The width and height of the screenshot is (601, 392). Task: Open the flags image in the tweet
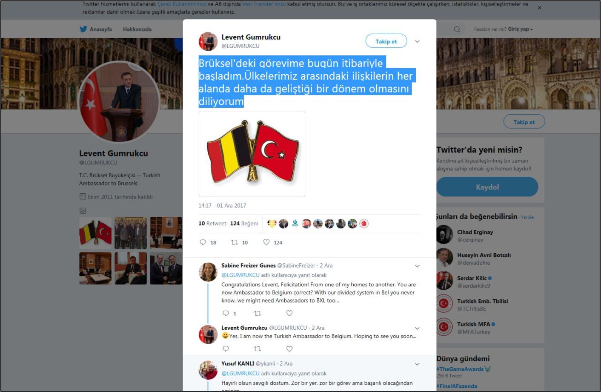tap(252, 154)
